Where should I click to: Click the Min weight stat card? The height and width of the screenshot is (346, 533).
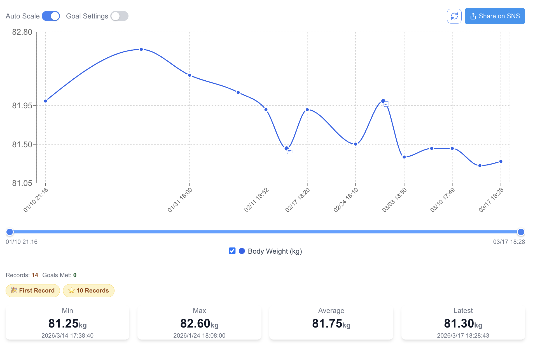tap(67, 323)
